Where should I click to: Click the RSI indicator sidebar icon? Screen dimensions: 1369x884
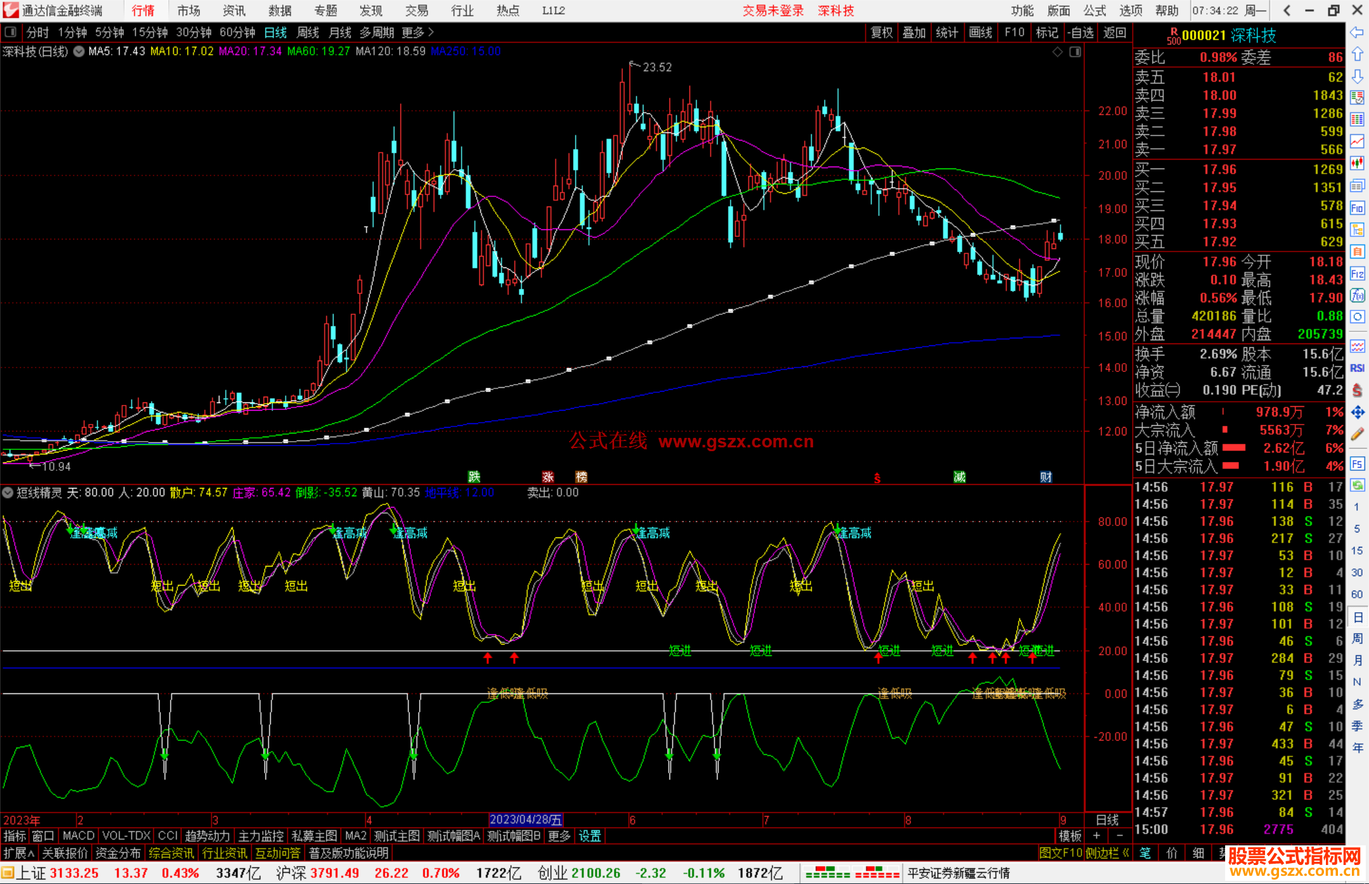(x=1357, y=368)
